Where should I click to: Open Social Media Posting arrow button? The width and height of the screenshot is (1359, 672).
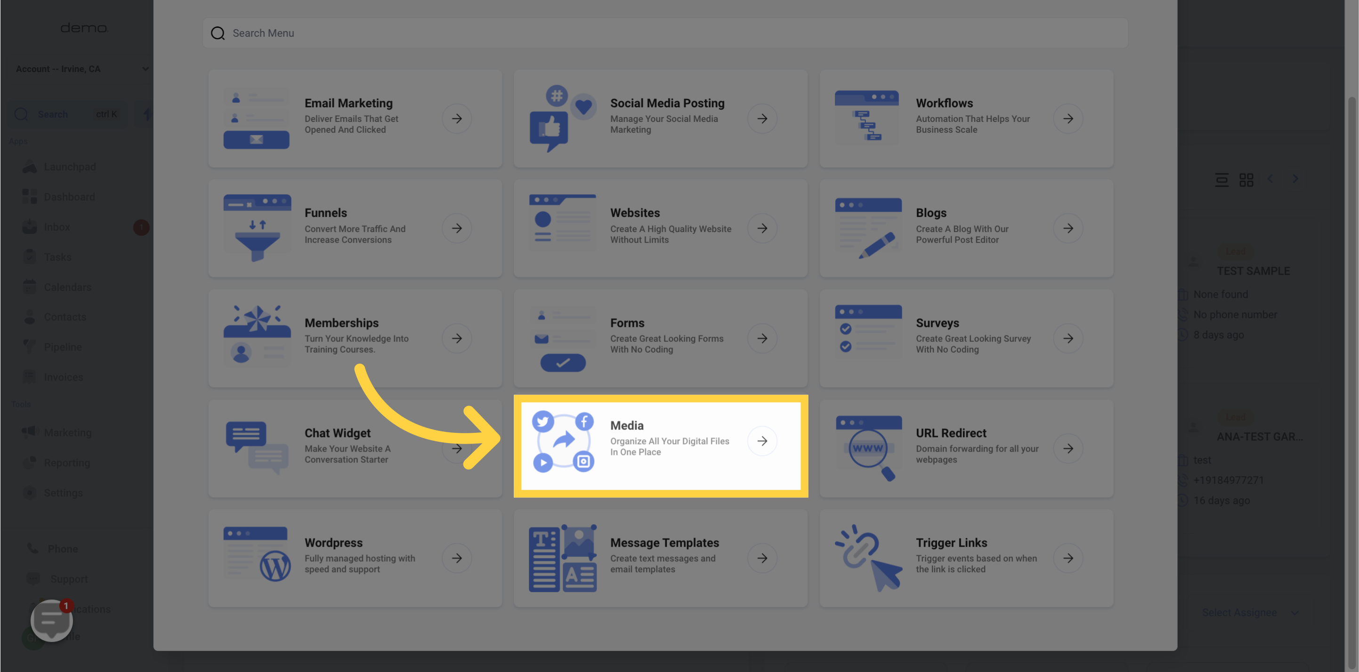pos(762,119)
